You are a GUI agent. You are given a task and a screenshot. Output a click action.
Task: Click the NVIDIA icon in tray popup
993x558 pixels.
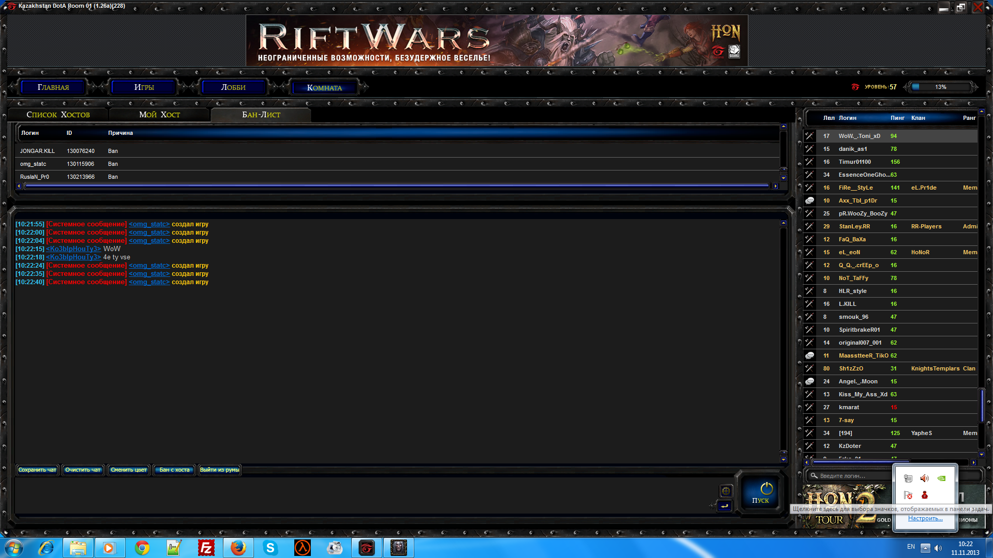[x=942, y=478]
